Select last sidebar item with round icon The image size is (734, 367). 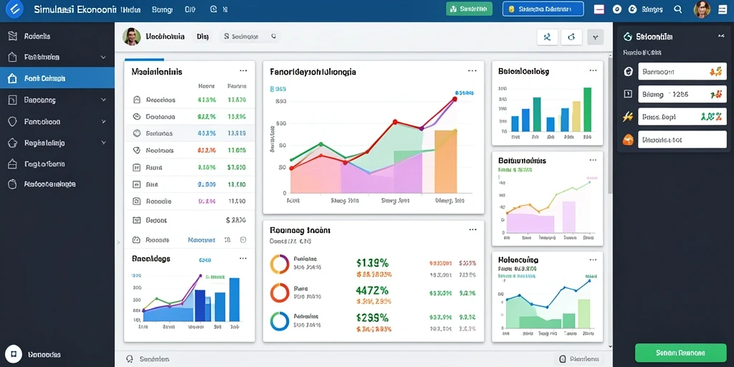[57, 184]
